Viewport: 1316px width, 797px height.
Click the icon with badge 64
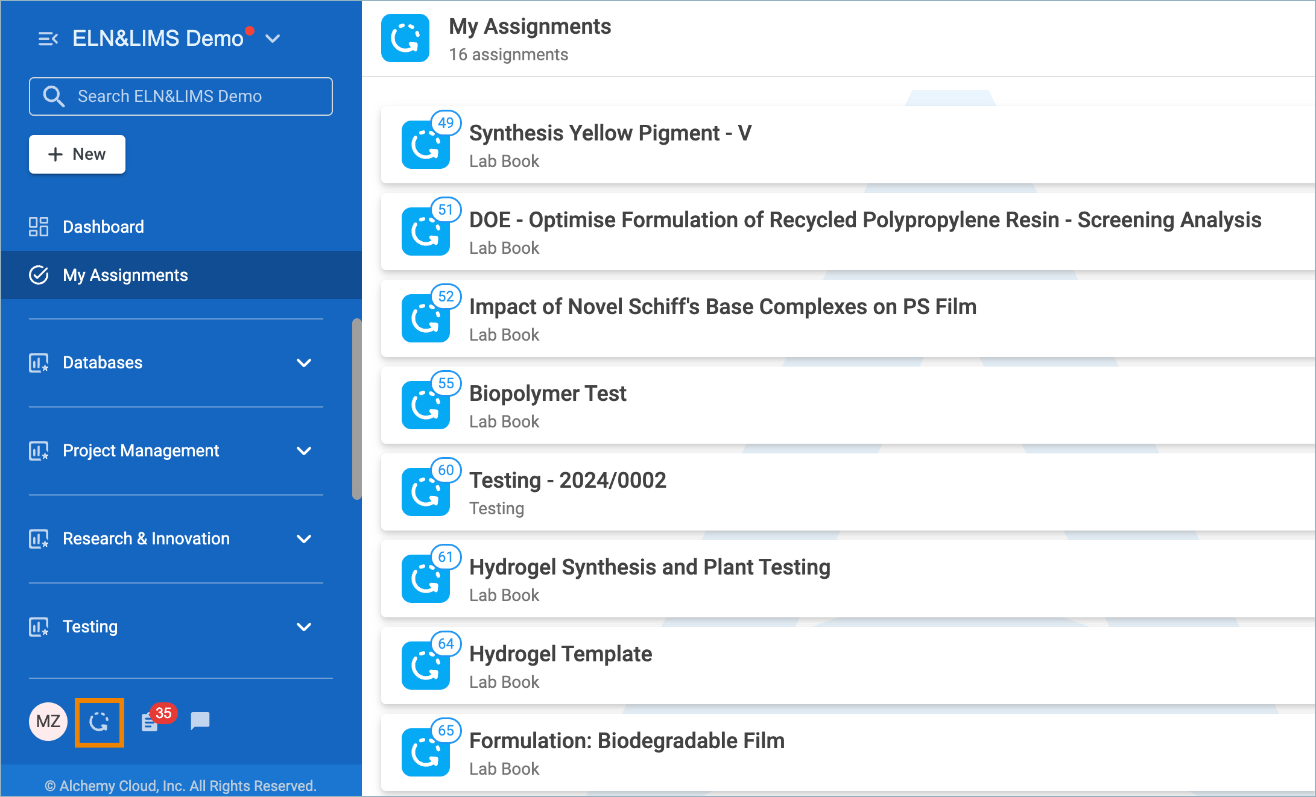pyautogui.click(x=426, y=666)
